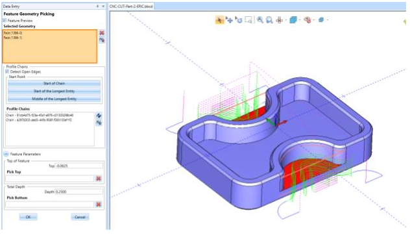
Task: Click Middle of the Longest Entity button
Action: click(x=54, y=99)
